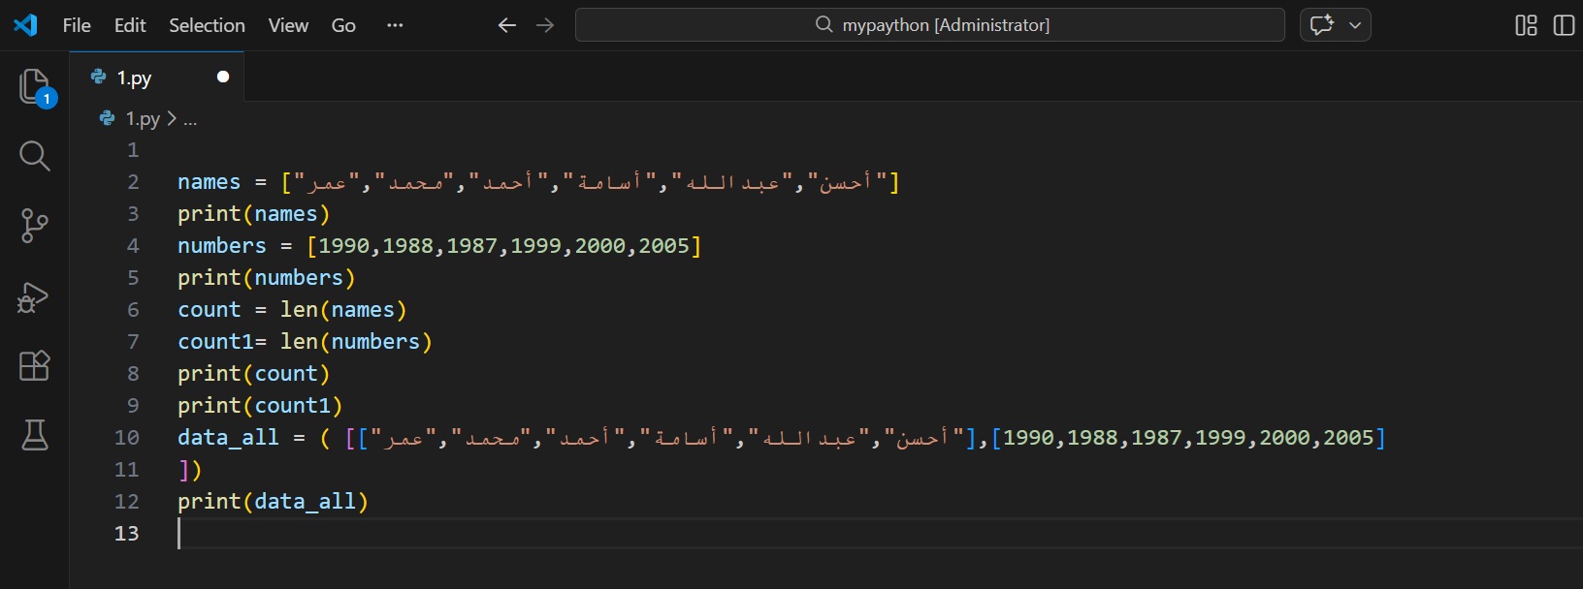Customize layout using the layout icon
1583x589 pixels.
(1526, 25)
